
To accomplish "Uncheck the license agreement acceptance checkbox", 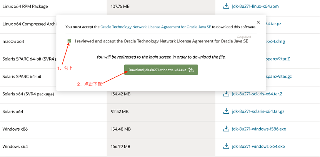I will (69, 41).
